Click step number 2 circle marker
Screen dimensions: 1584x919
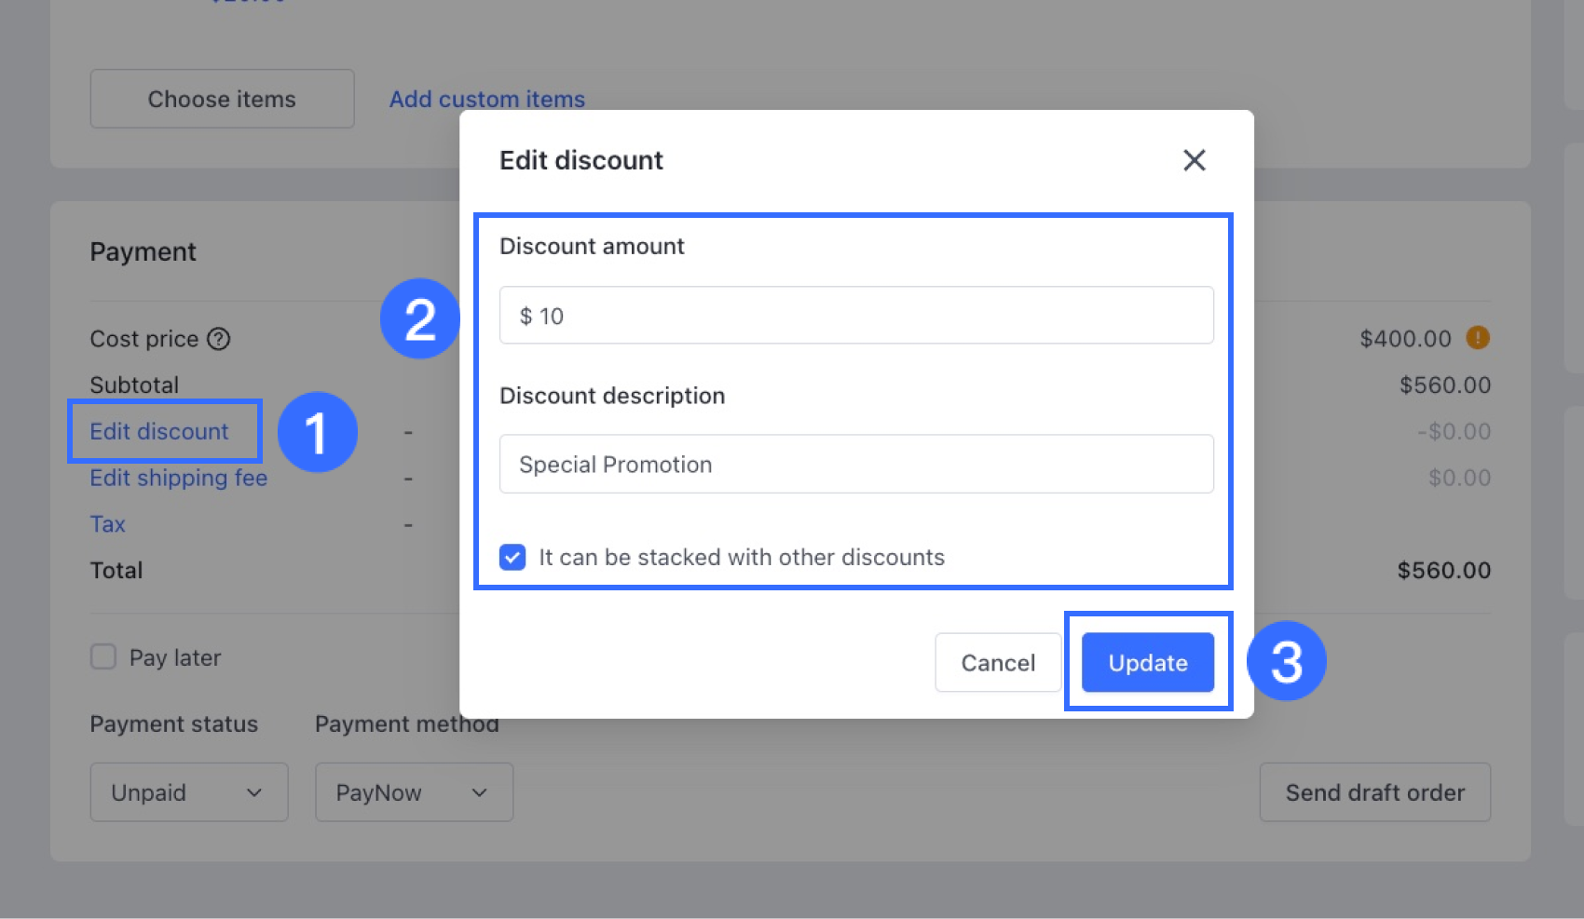tap(419, 319)
